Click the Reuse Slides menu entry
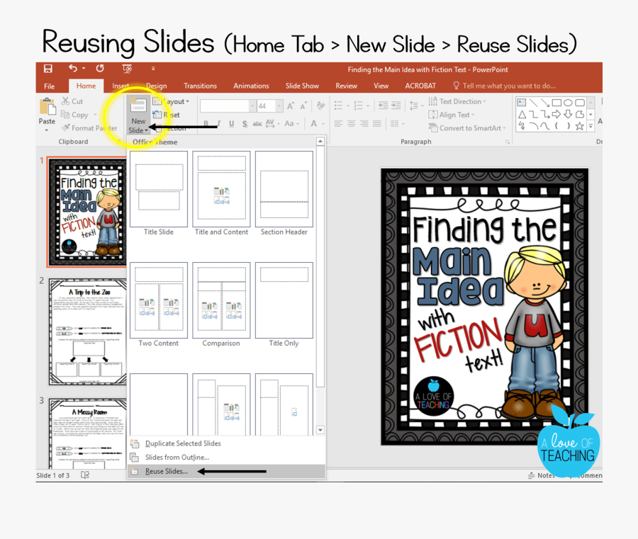 (166, 470)
